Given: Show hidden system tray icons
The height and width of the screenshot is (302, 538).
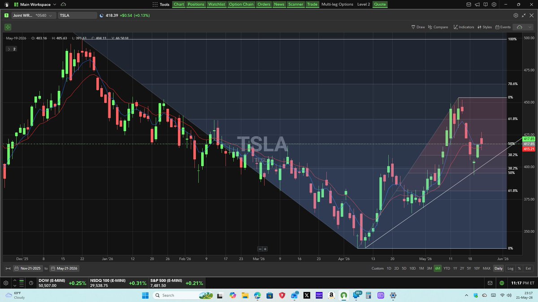Looking at the screenshot, I should click(x=467, y=295).
